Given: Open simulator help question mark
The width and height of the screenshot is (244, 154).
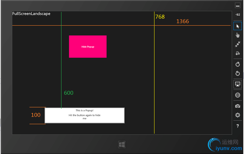Looking at the screenshot, I should tap(238, 126).
